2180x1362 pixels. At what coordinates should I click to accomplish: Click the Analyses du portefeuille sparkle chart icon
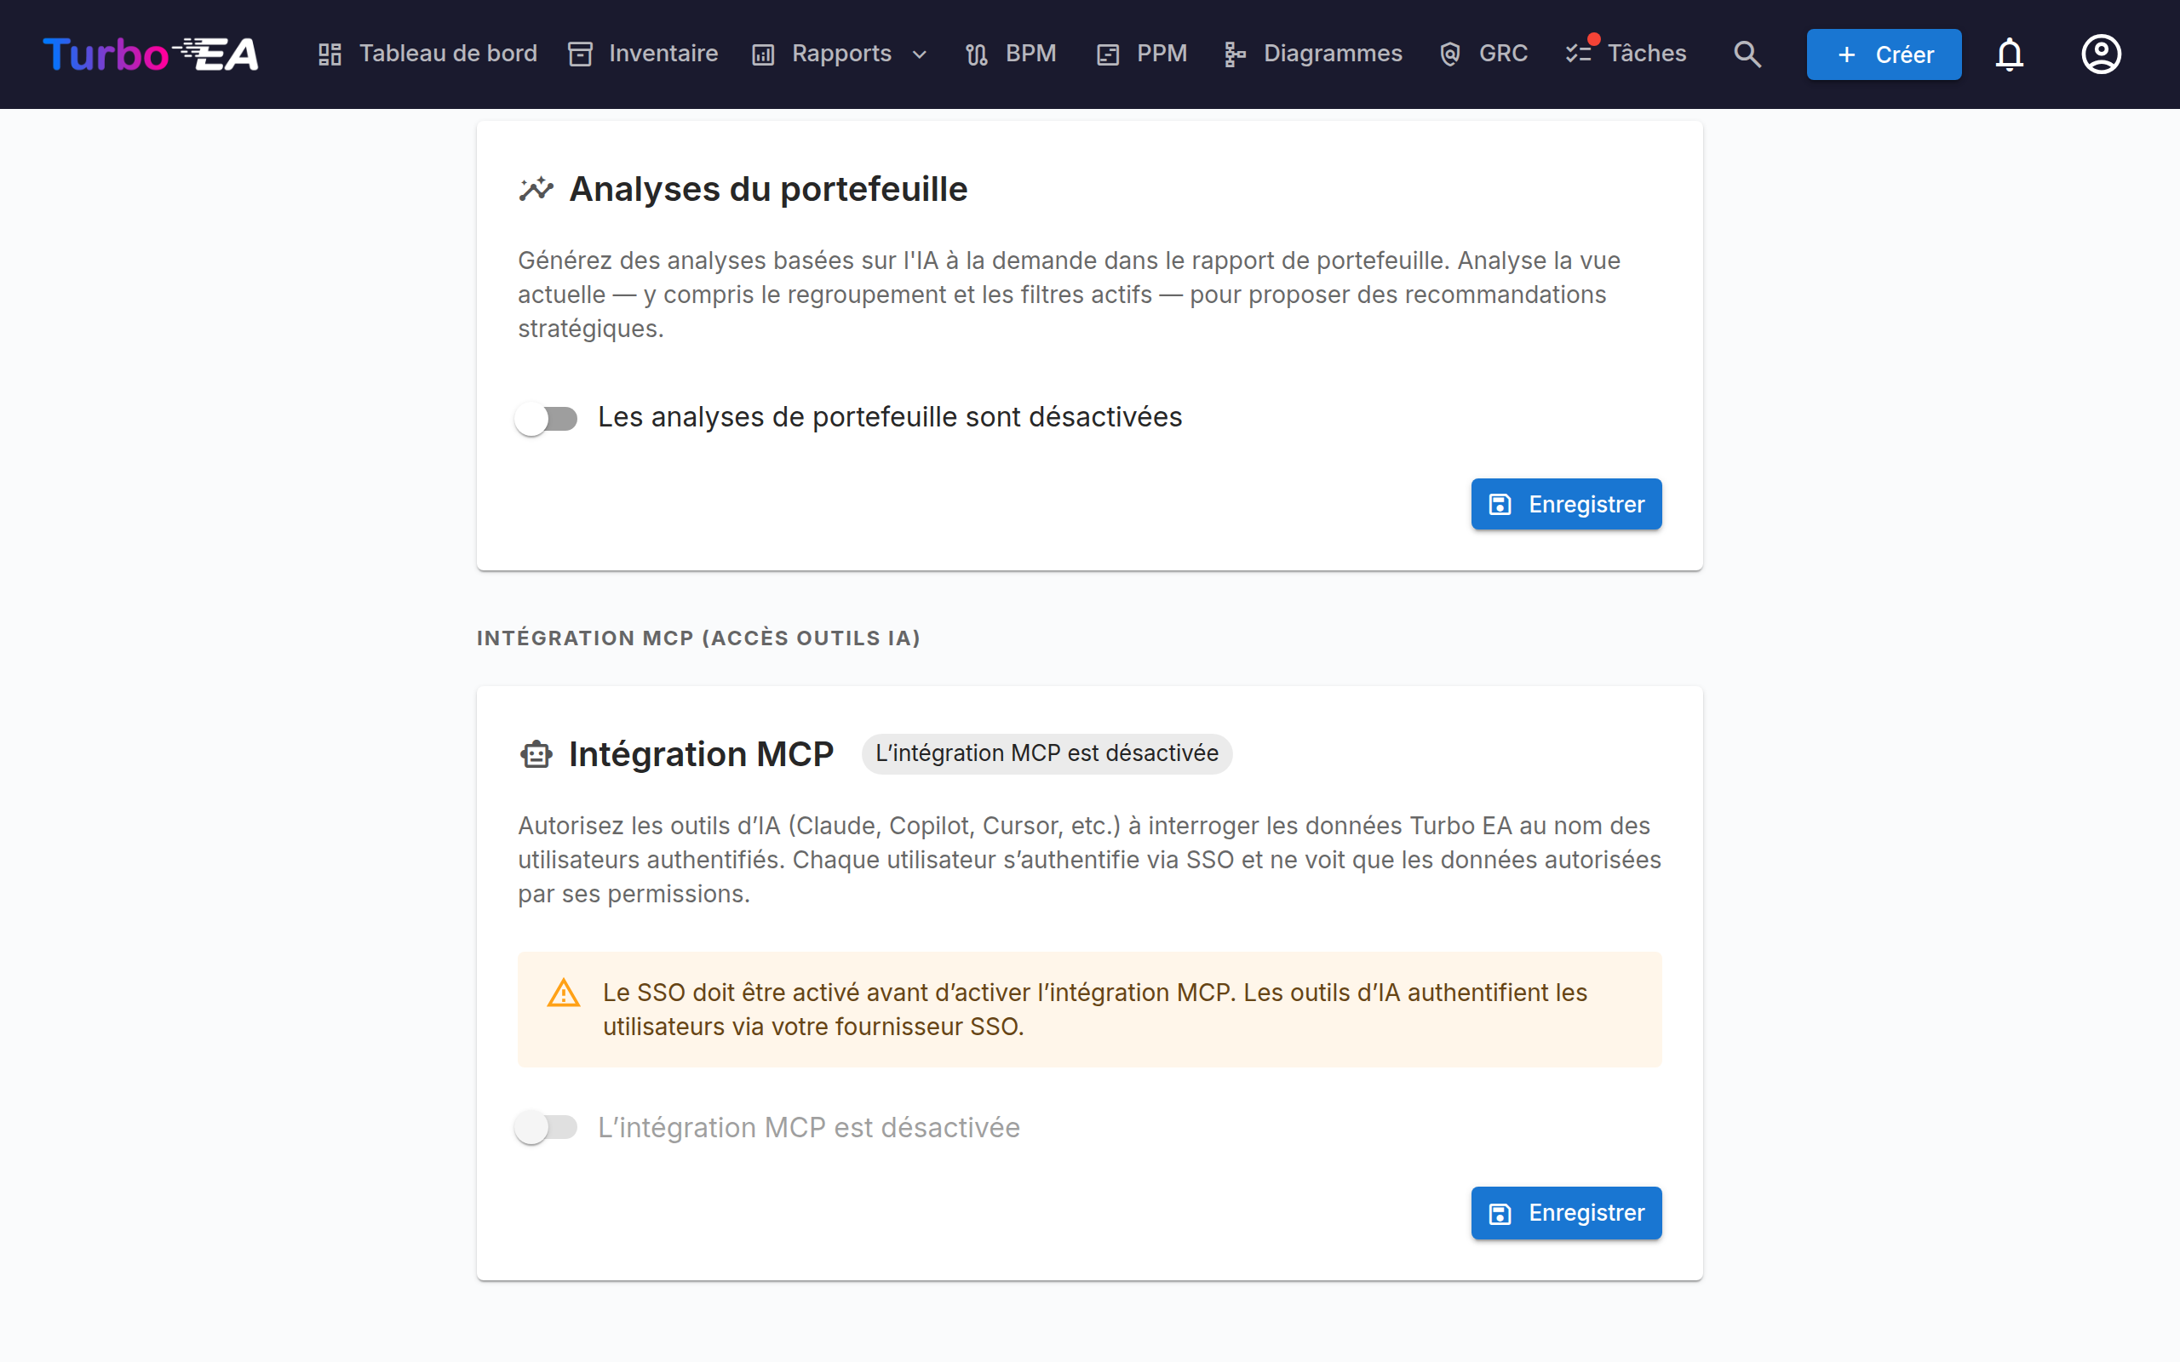[x=536, y=189]
